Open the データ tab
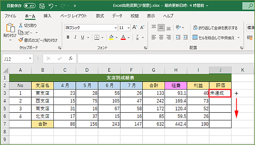 (x=117, y=16)
